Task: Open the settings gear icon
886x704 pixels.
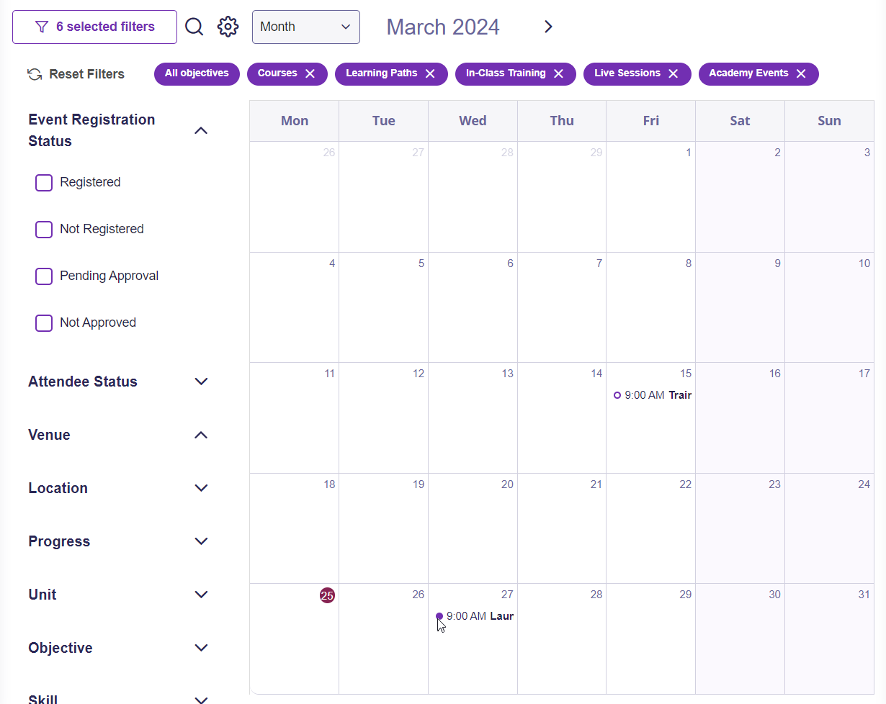Action: (x=228, y=26)
